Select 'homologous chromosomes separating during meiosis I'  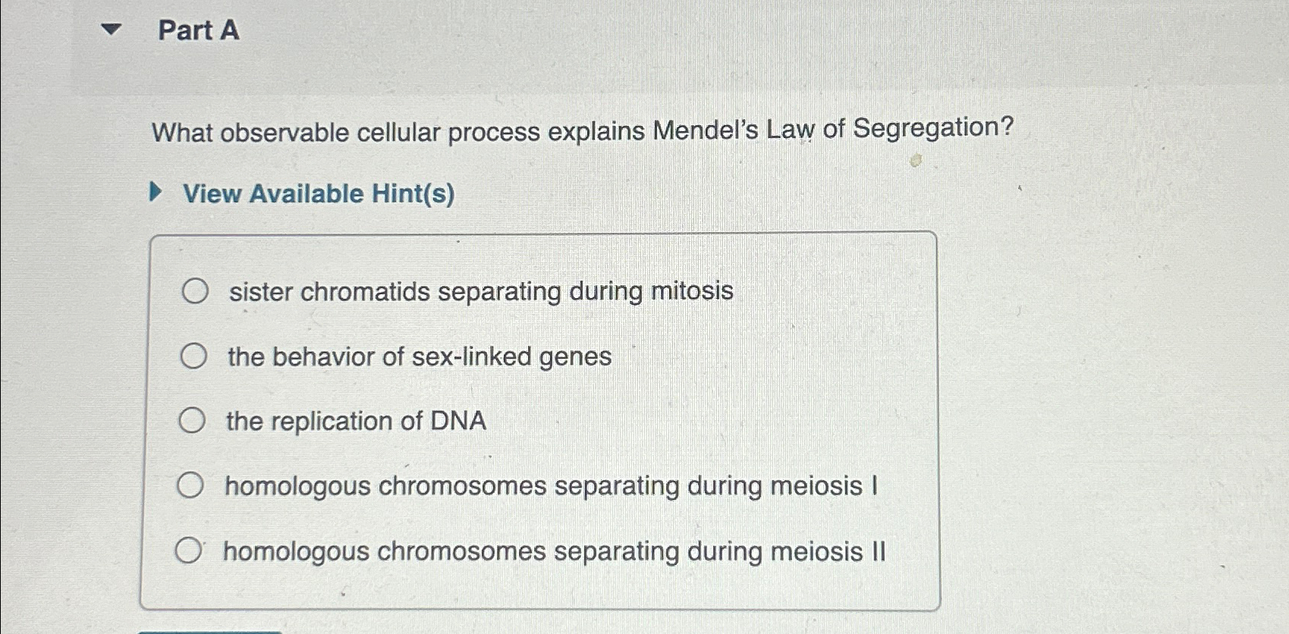click(193, 485)
